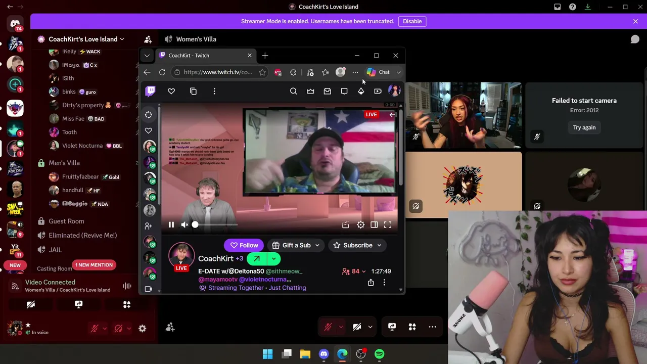Disable Streamer Mode
The width and height of the screenshot is (647, 364).
click(x=412, y=21)
